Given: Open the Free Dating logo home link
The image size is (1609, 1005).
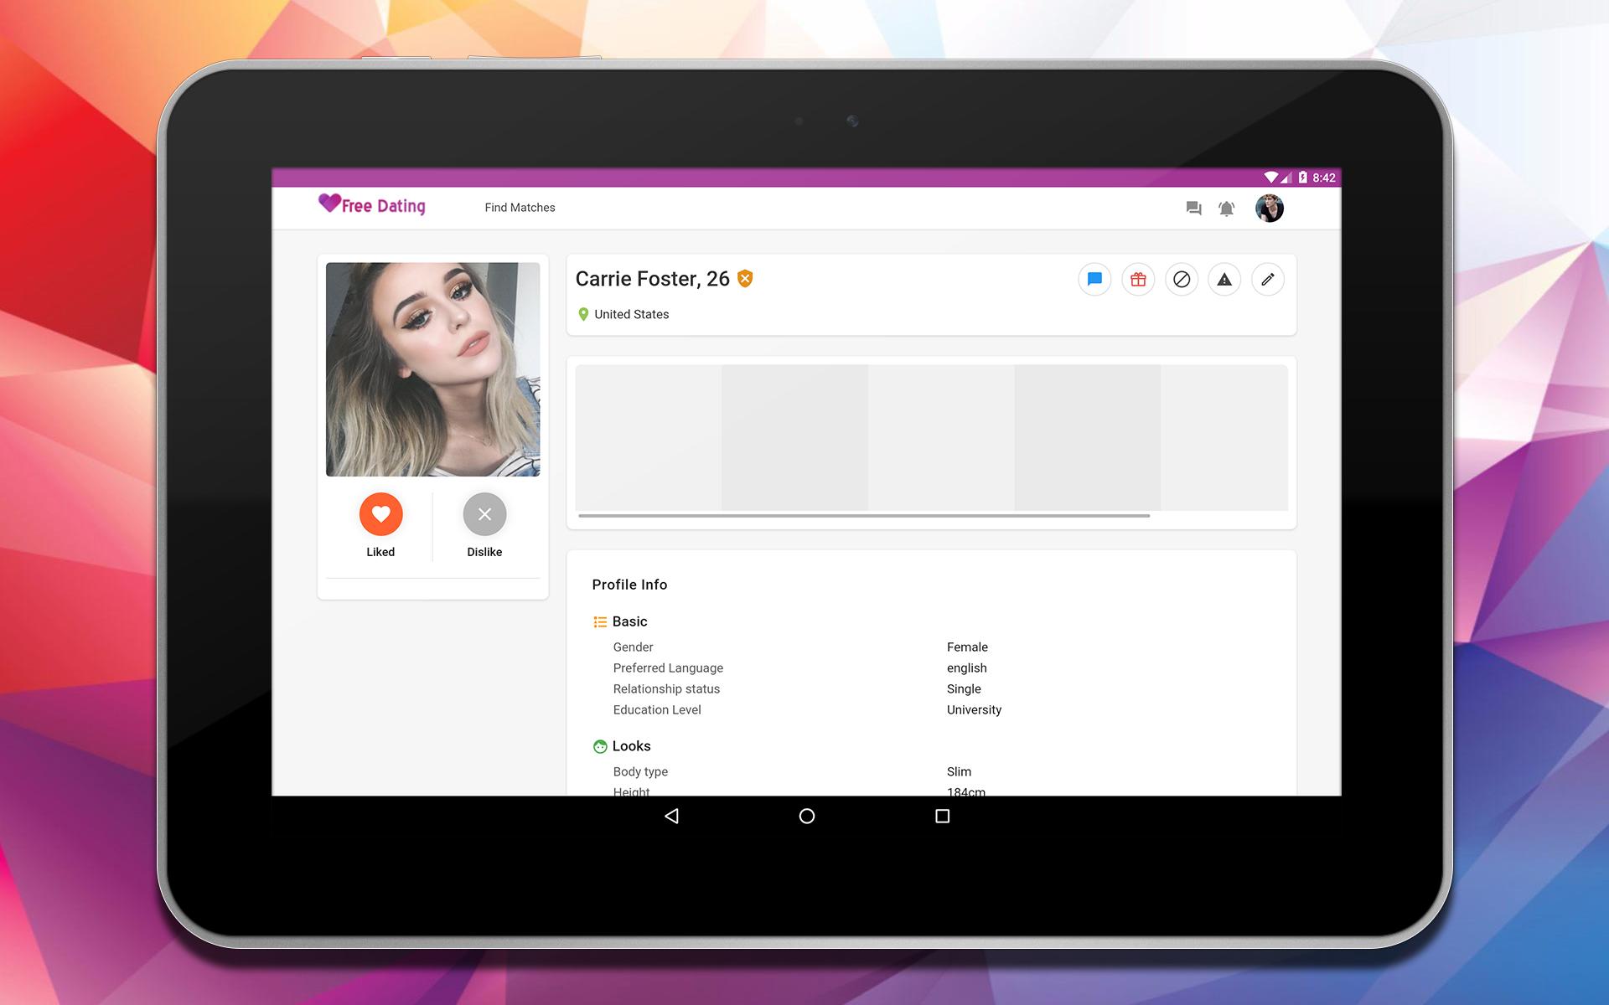Looking at the screenshot, I should point(372,205).
